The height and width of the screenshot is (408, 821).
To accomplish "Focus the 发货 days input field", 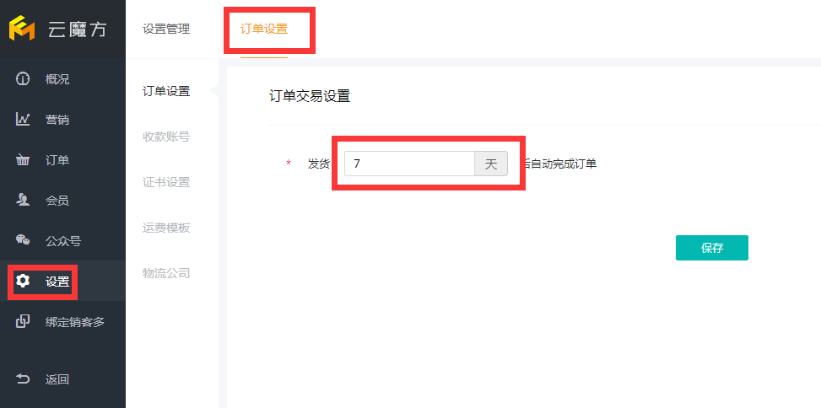I will pos(409,164).
